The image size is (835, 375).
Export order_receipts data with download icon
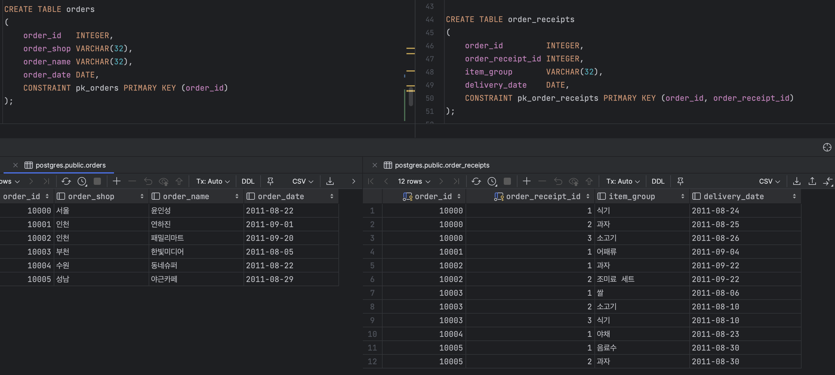797,181
